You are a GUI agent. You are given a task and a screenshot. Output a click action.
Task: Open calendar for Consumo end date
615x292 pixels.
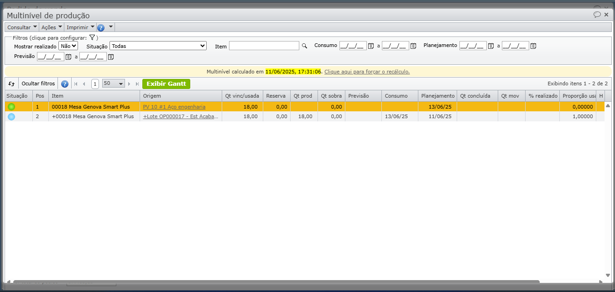[413, 46]
